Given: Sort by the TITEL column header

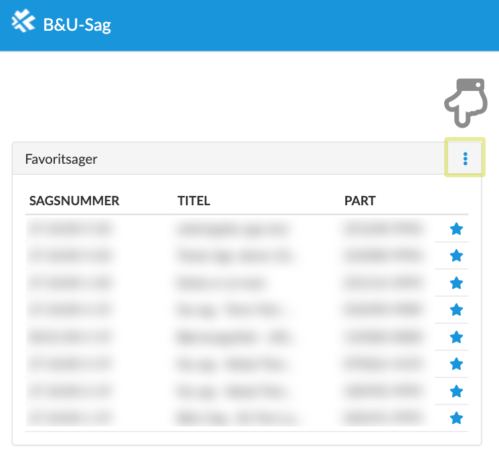Looking at the screenshot, I should (x=194, y=201).
